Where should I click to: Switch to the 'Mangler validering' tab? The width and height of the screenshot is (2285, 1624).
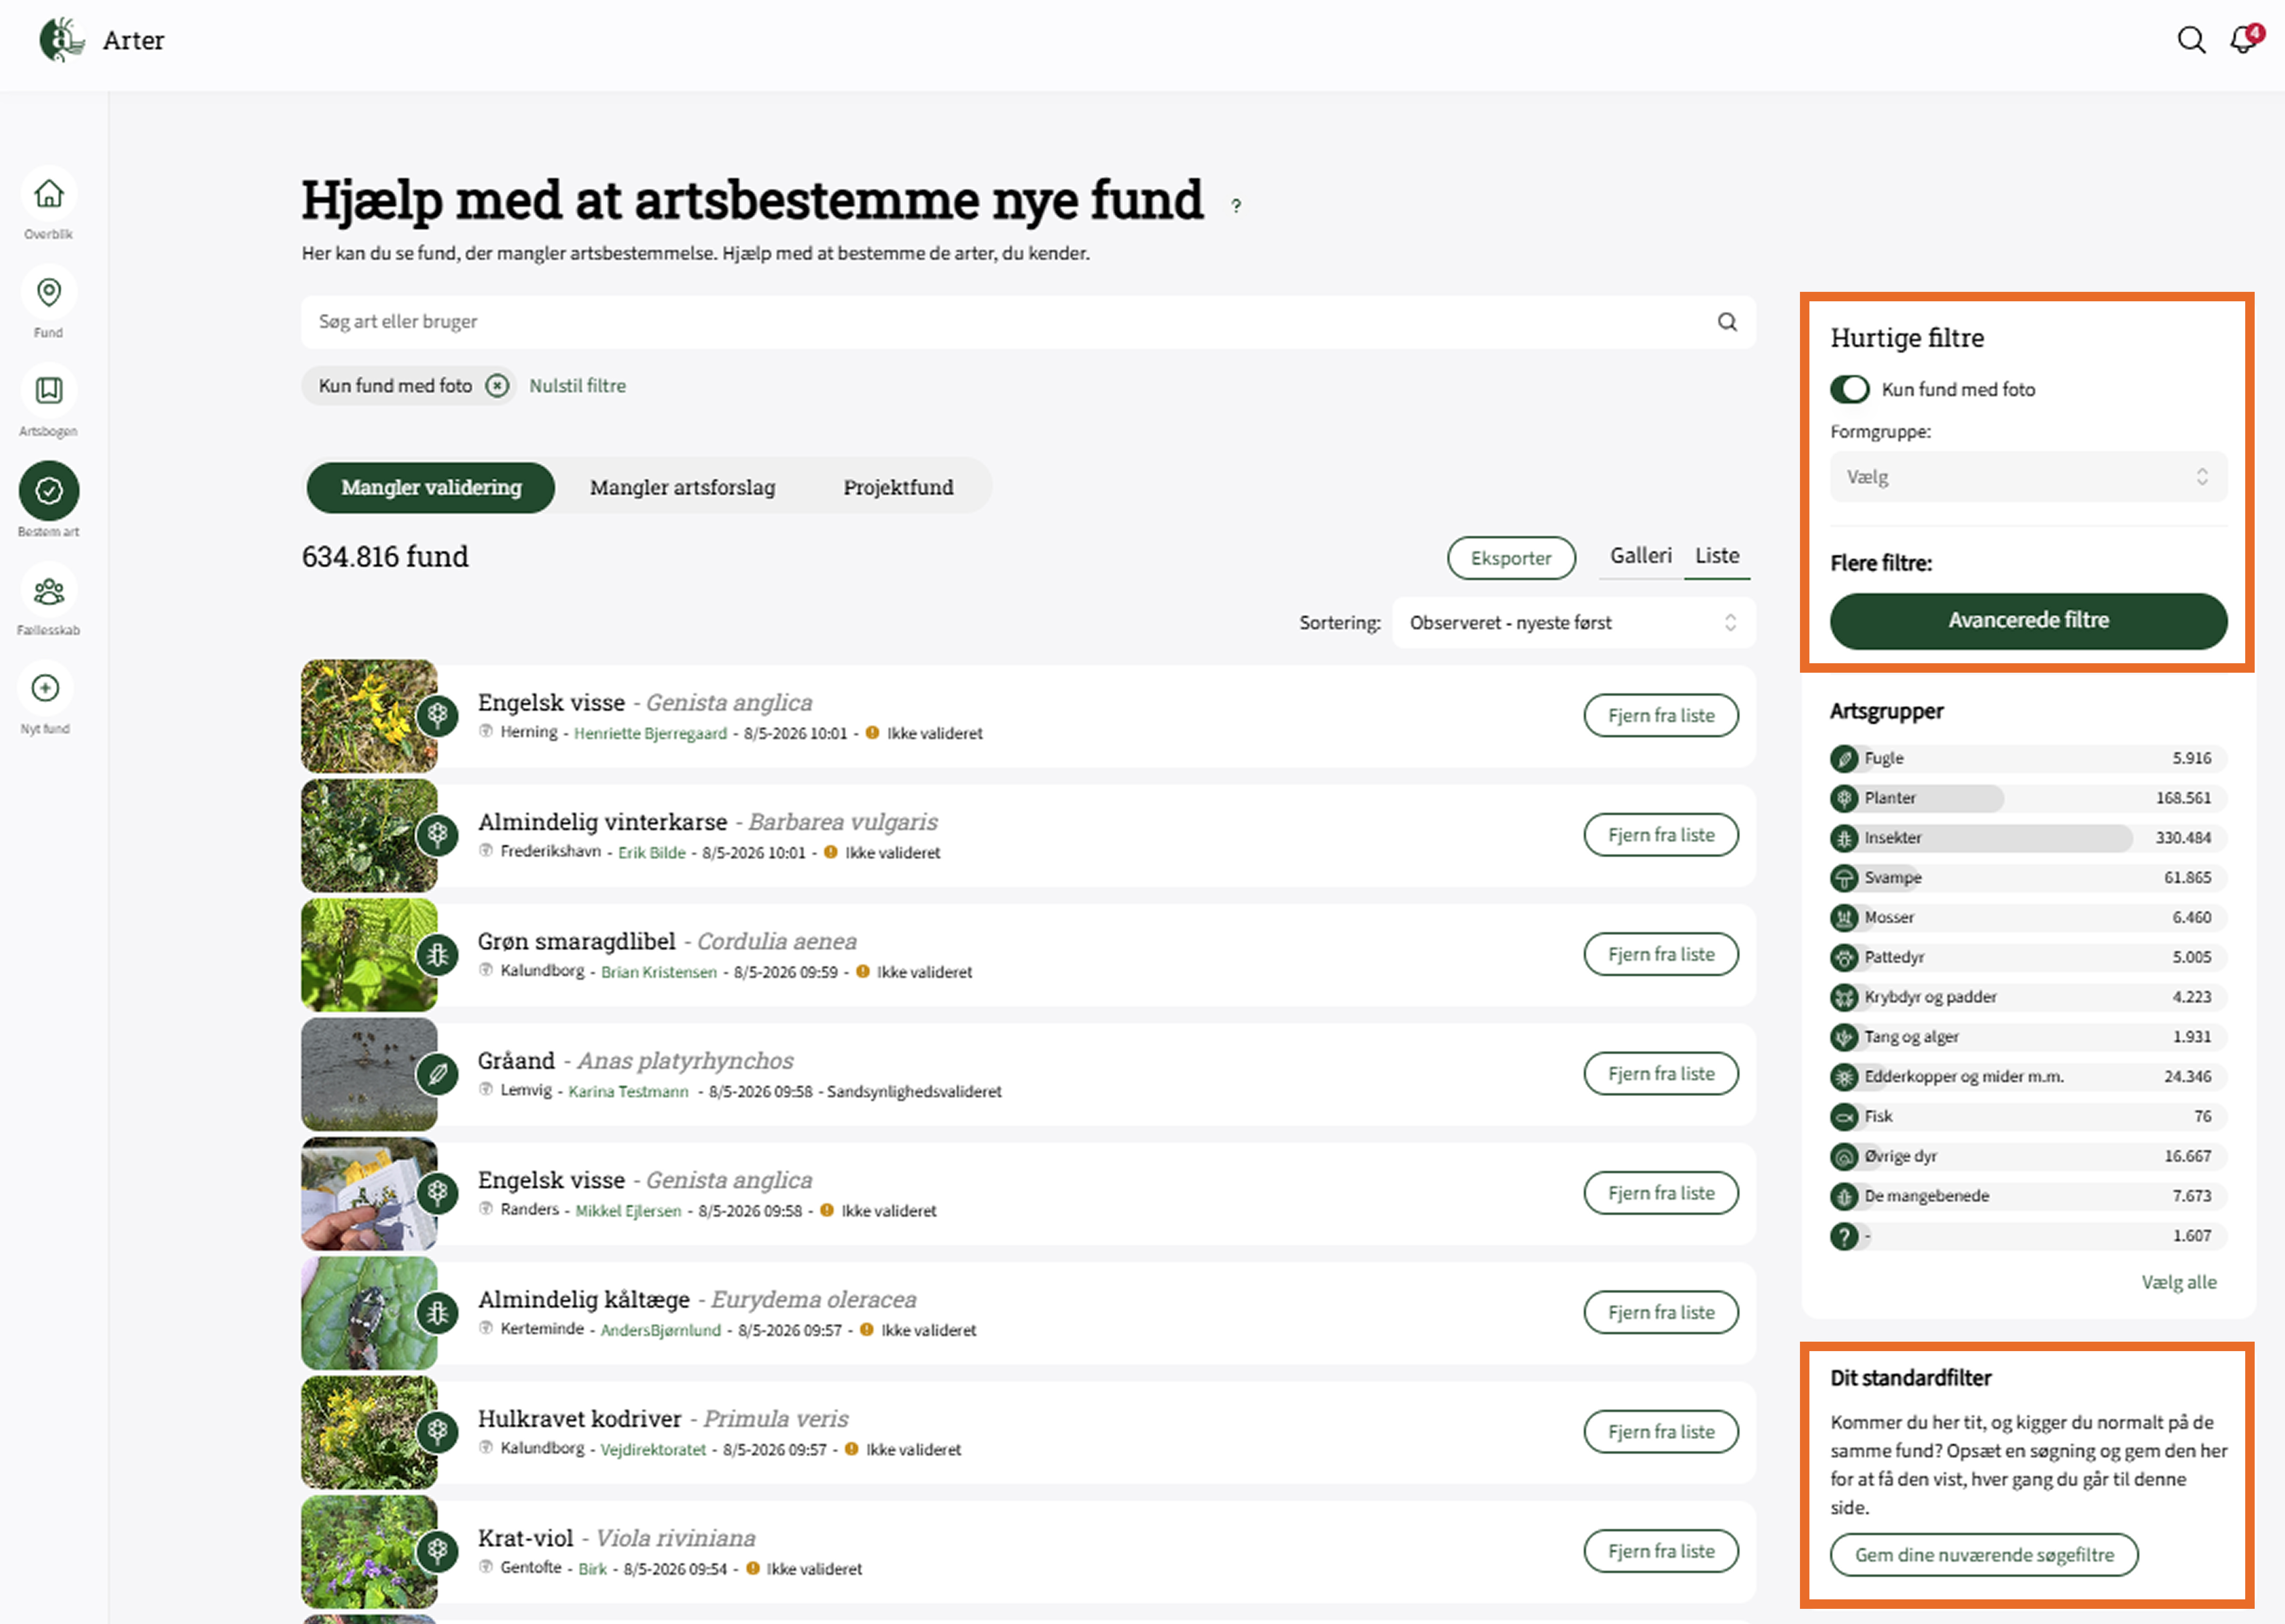pos(431,488)
